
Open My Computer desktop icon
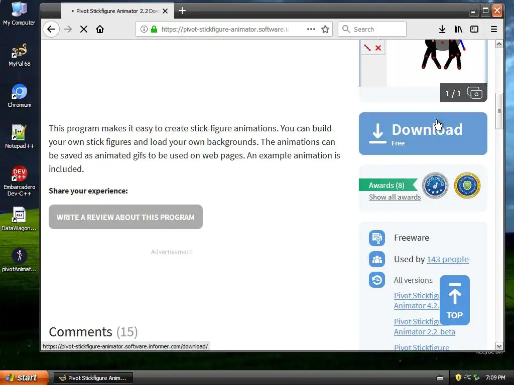pos(19,14)
